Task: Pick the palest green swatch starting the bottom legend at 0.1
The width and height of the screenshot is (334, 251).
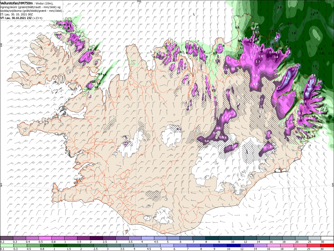Action: [7, 246]
